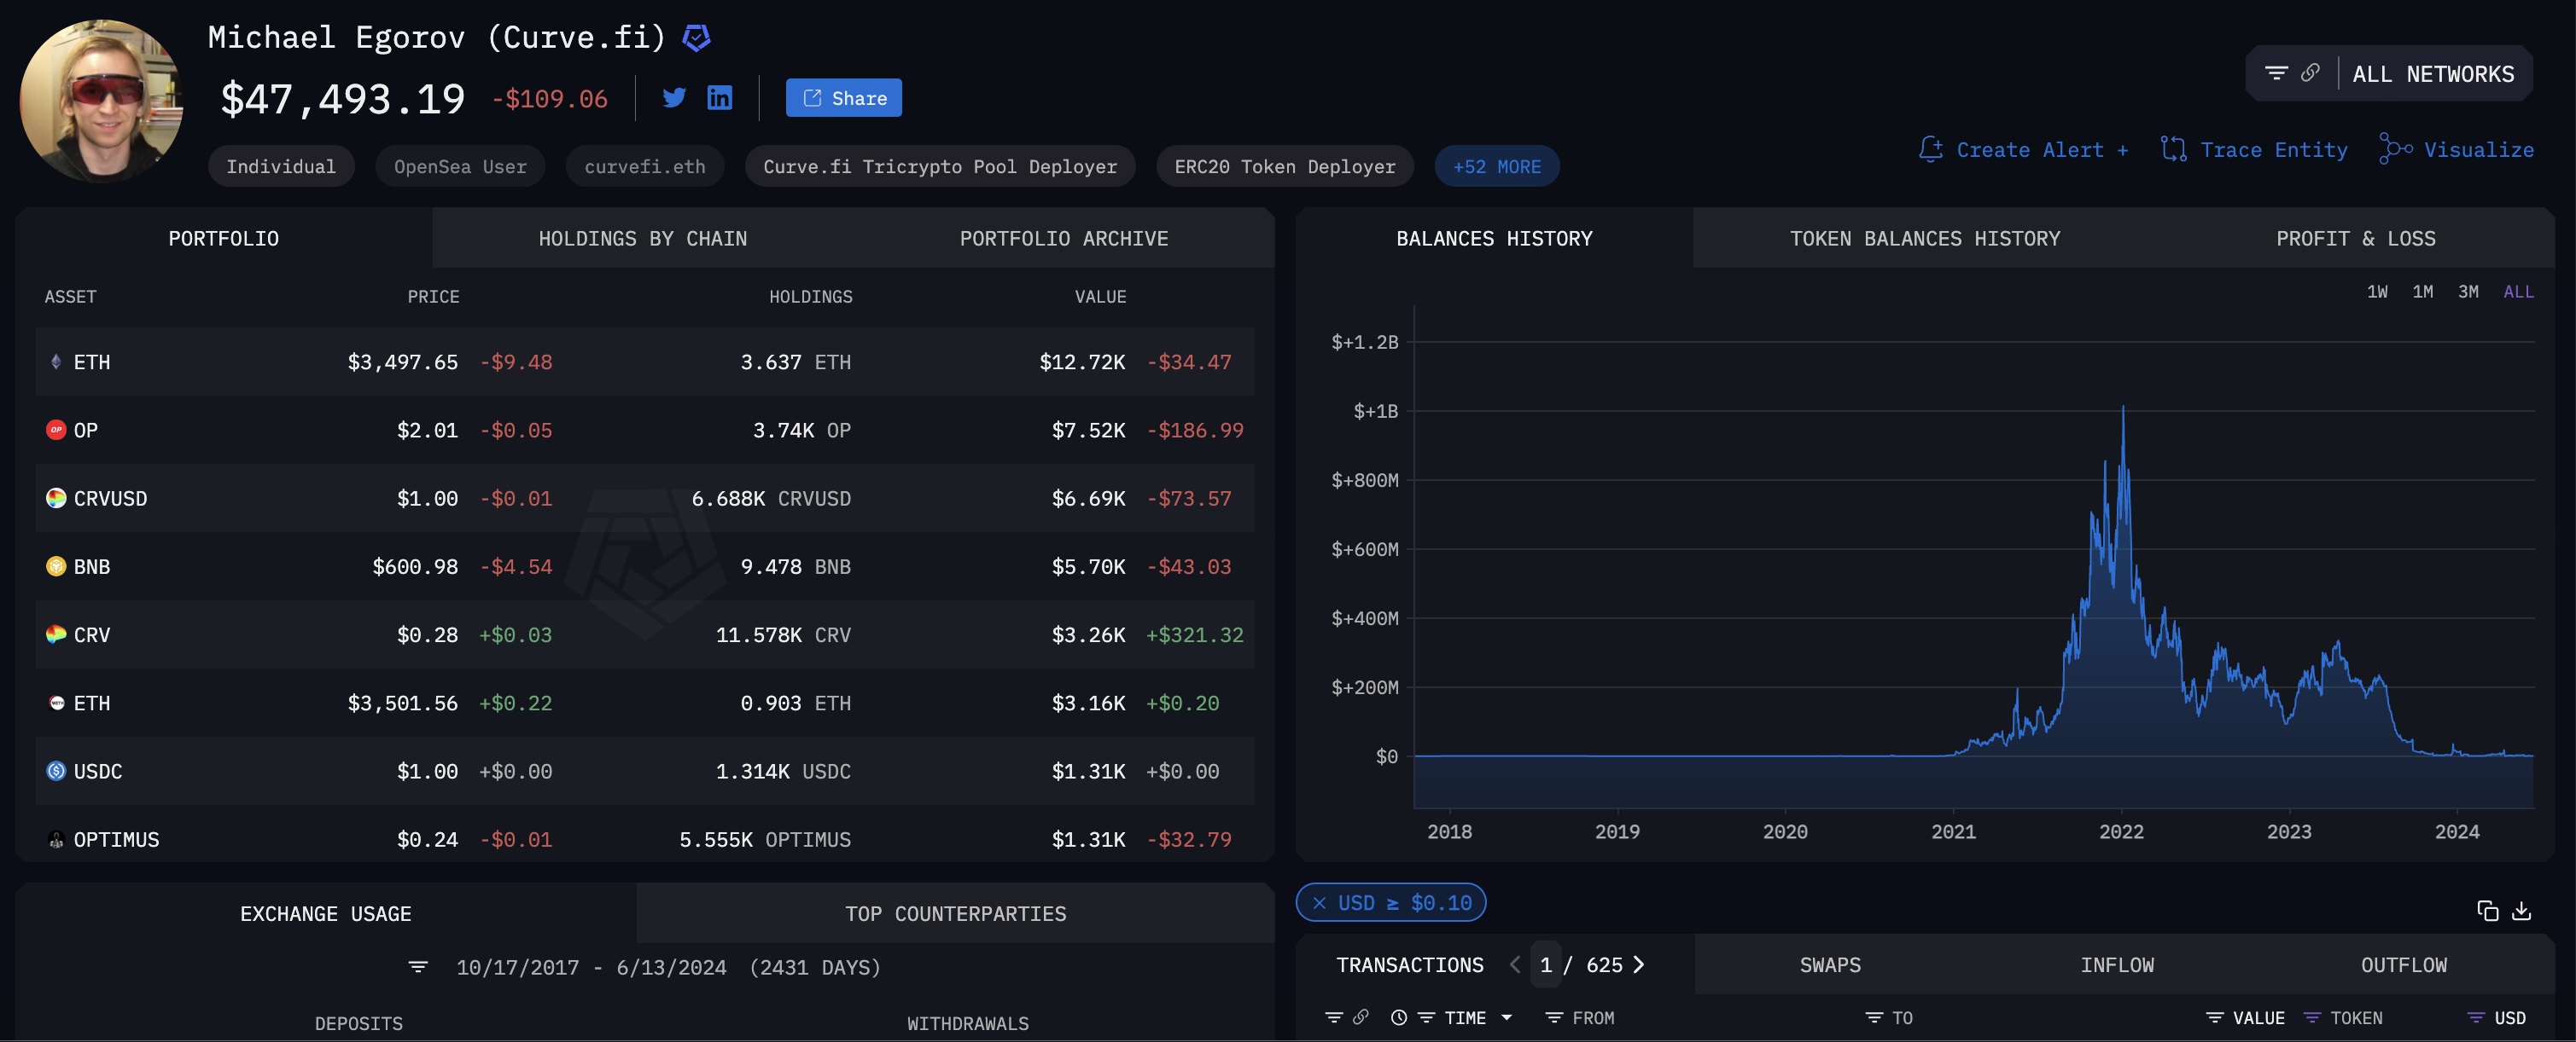Click the OP token icon

[56, 430]
